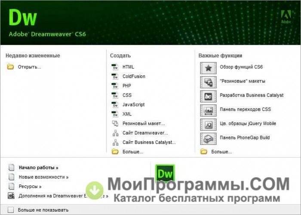This screenshot has width=301, height=215.
Task: Choose Сайт Dreamweaver... to create a site
Action: coord(145,133)
